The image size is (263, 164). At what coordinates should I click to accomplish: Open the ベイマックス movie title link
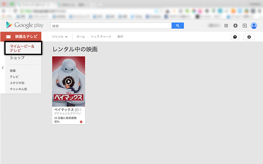tap(68, 110)
